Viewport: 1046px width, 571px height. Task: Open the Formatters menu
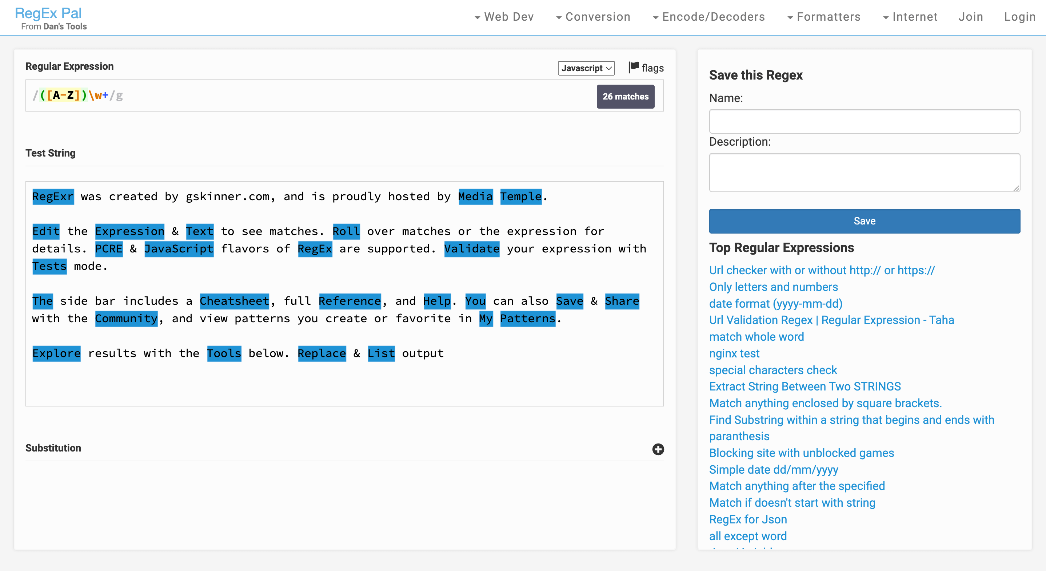(x=823, y=17)
